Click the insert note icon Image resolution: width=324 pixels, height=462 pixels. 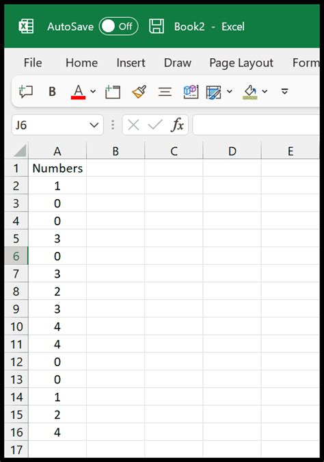(x=113, y=92)
